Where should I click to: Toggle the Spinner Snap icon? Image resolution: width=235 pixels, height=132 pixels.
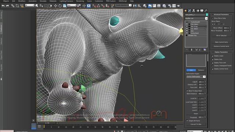[107, 6]
